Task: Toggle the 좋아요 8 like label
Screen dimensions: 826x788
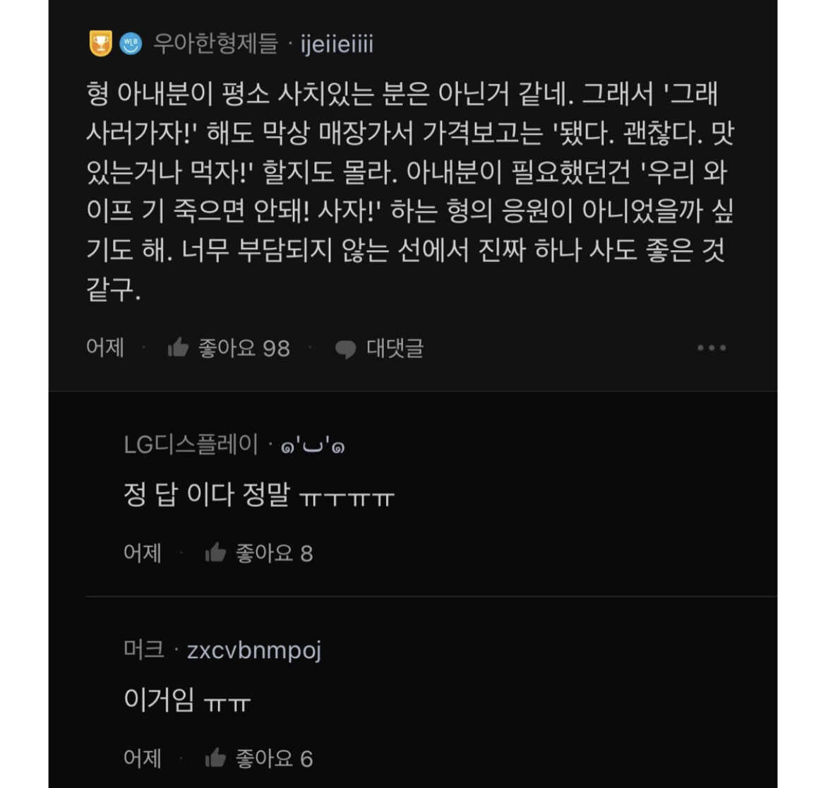Action: [x=274, y=553]
